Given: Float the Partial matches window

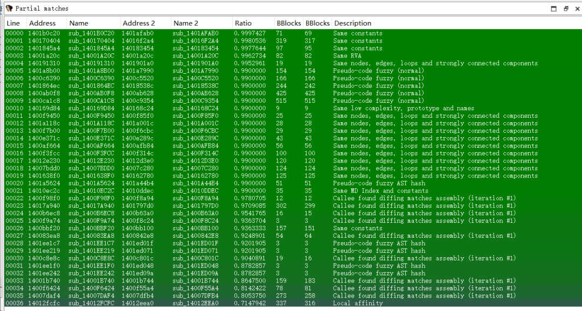Looking at the screenshot, I should 566,9.
